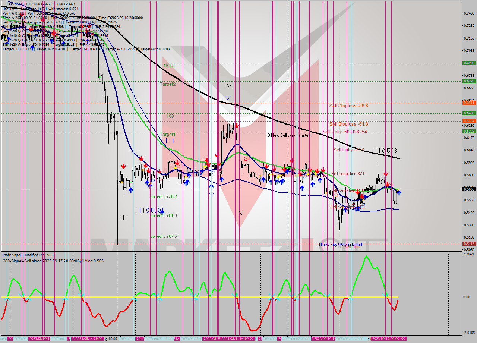Select the green '100' level label

click(x=170, y=116)
